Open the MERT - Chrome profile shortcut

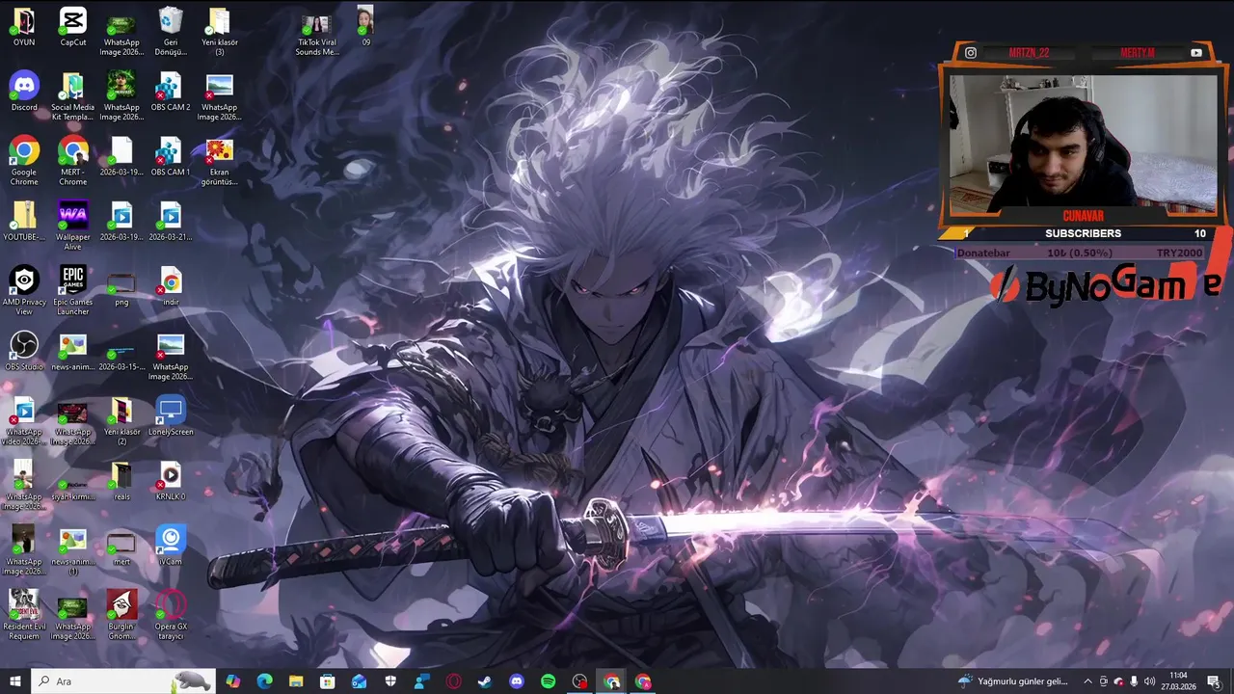pyautogui.click(x=73, y=161)
